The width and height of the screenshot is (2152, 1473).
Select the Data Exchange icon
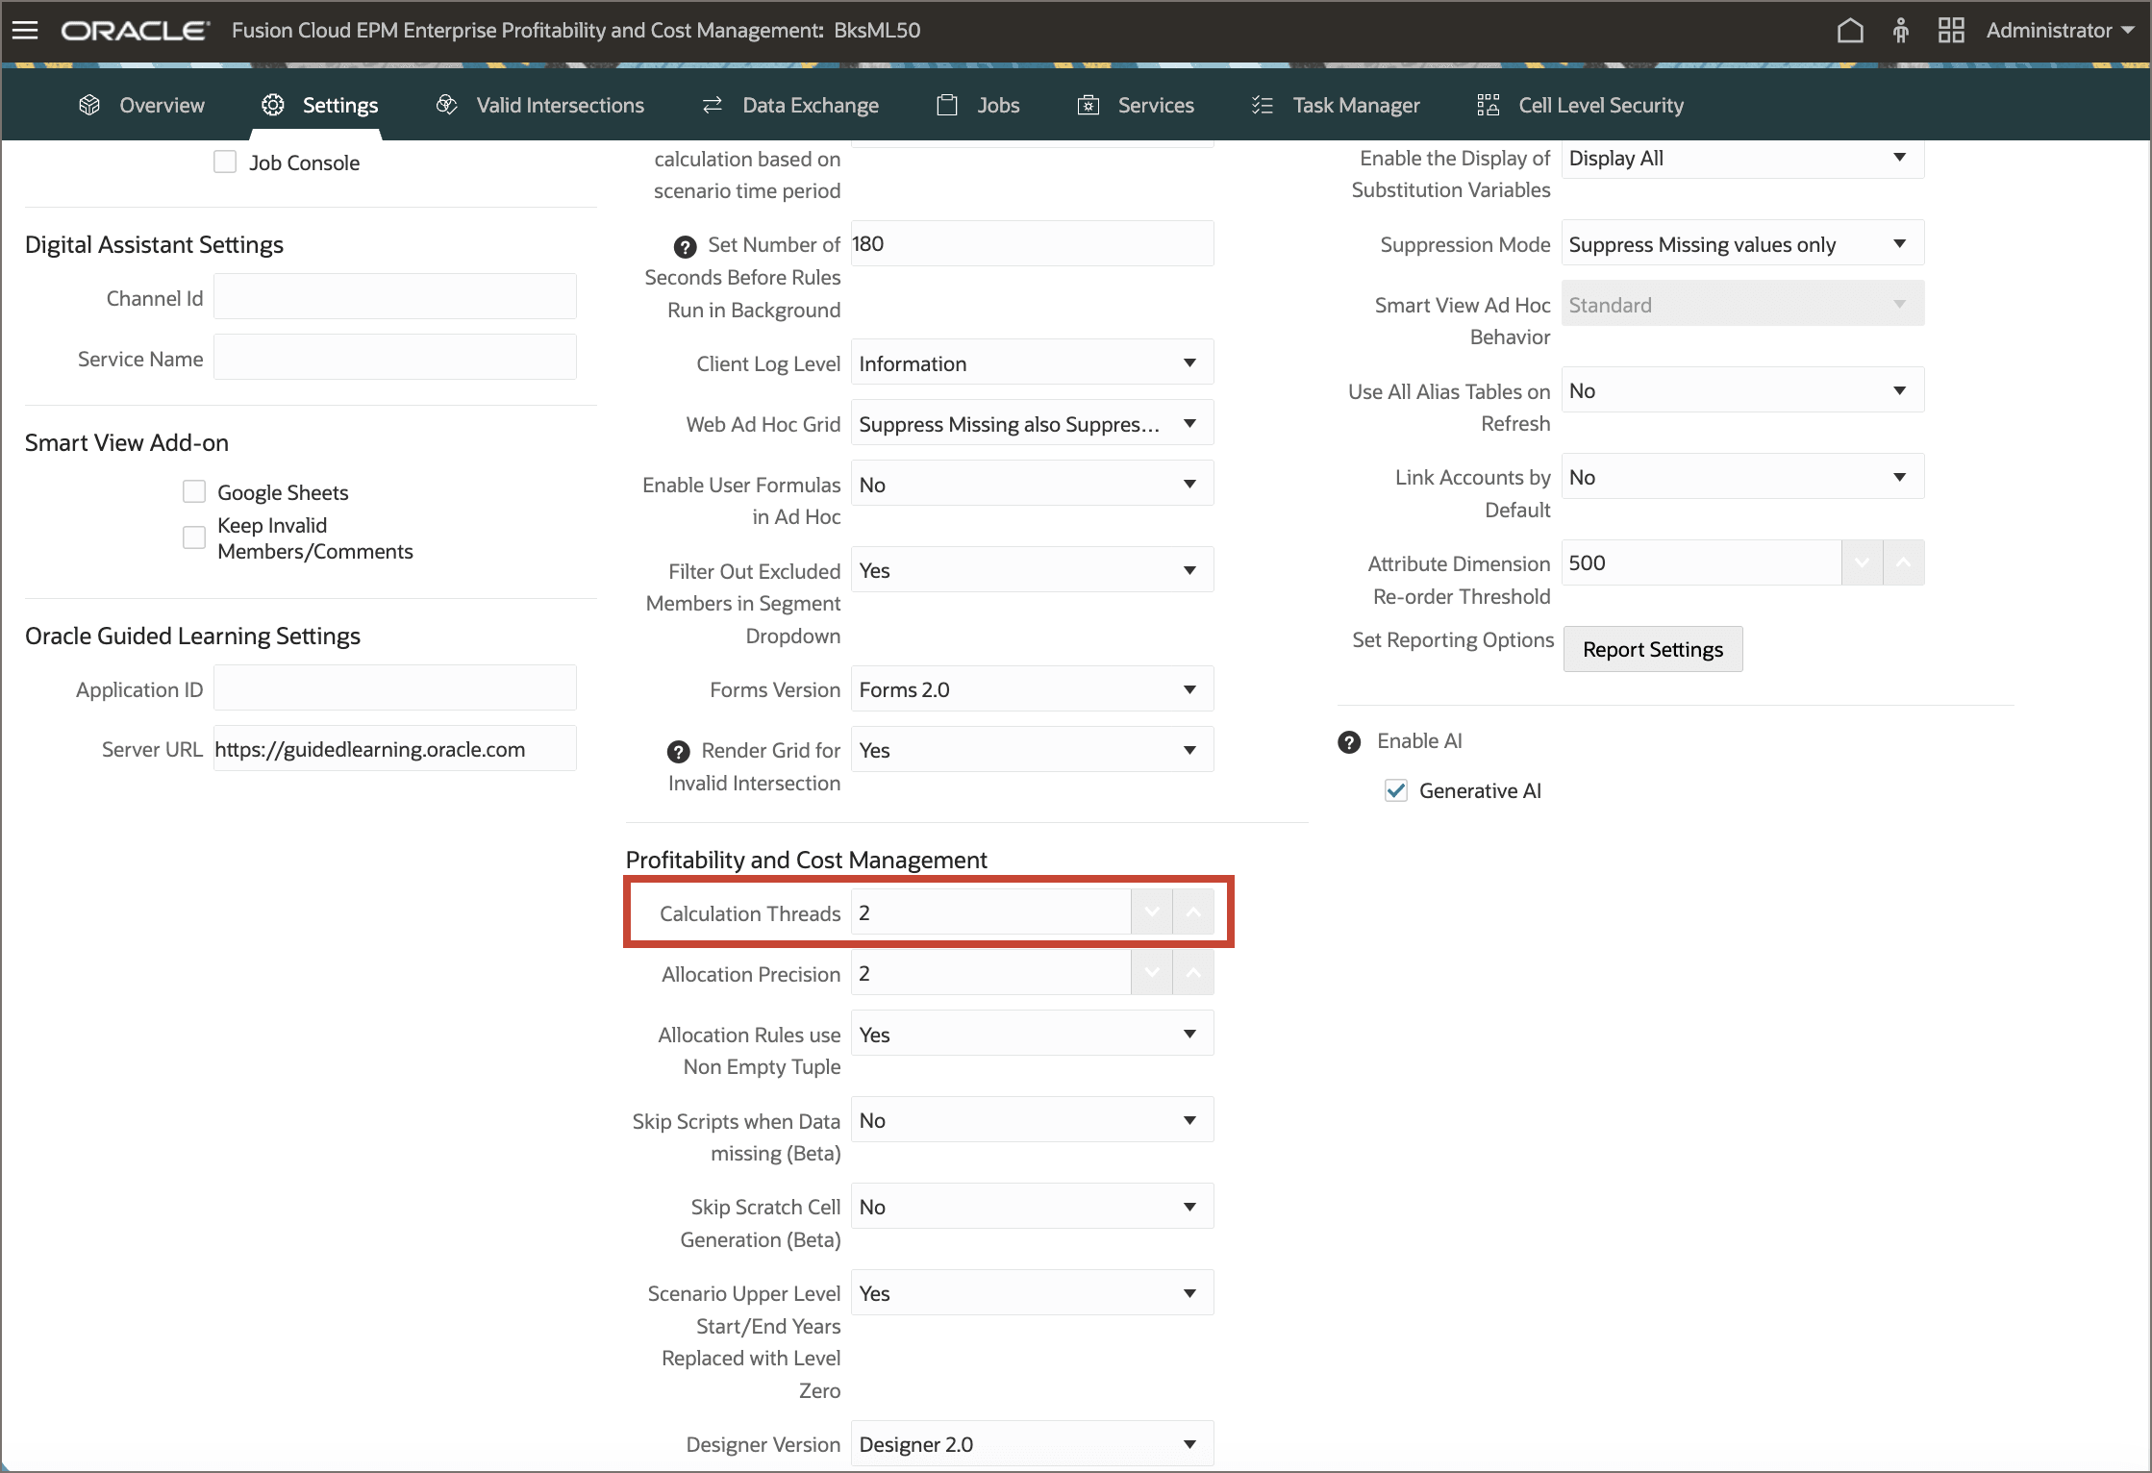(712, 105)
